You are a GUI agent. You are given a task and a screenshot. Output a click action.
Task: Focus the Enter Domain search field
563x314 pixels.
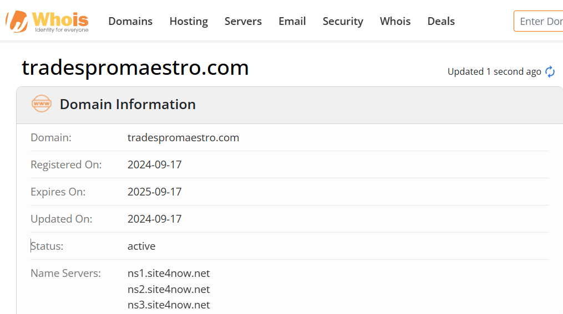coord(538,21)
